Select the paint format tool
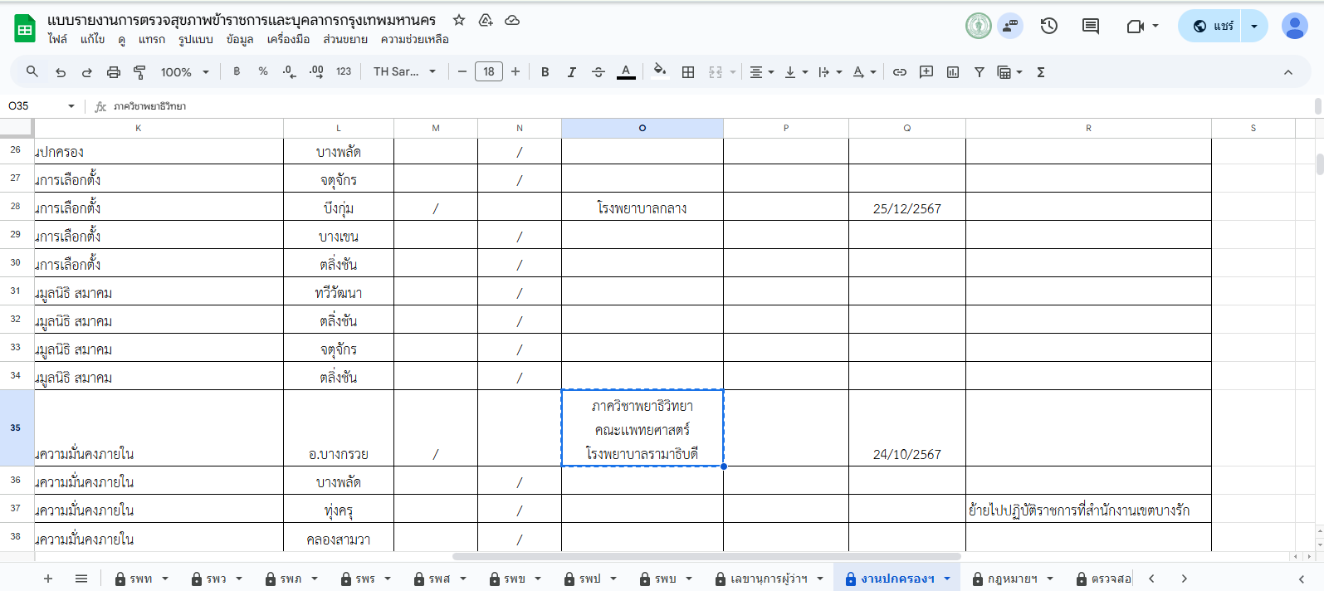Viewport: 1324px width, 591px height. 139,72
